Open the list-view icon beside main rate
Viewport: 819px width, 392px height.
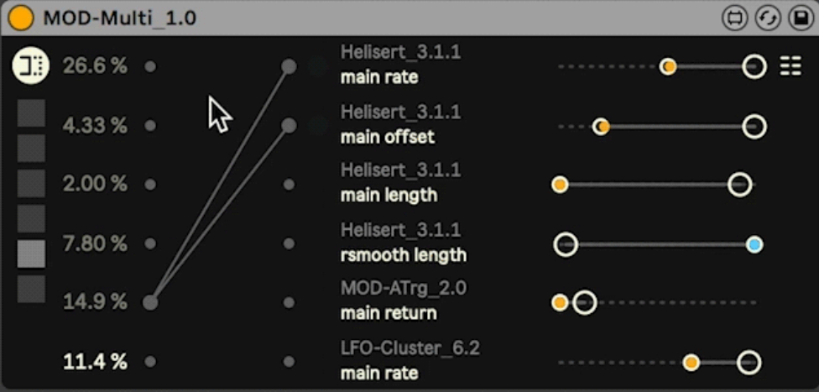790,67
